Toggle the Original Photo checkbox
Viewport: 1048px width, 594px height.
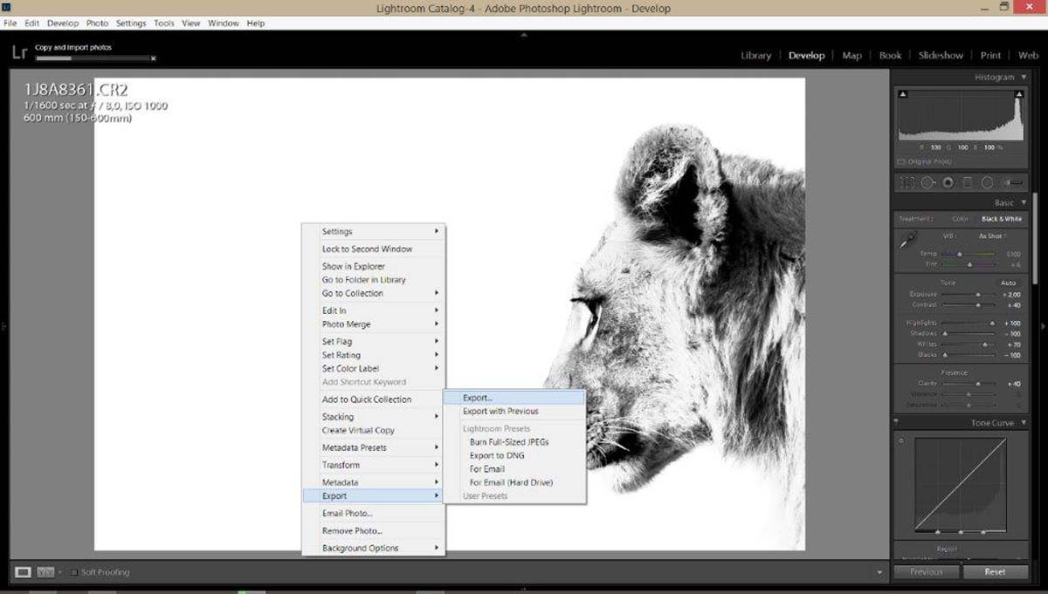[902, 162]
